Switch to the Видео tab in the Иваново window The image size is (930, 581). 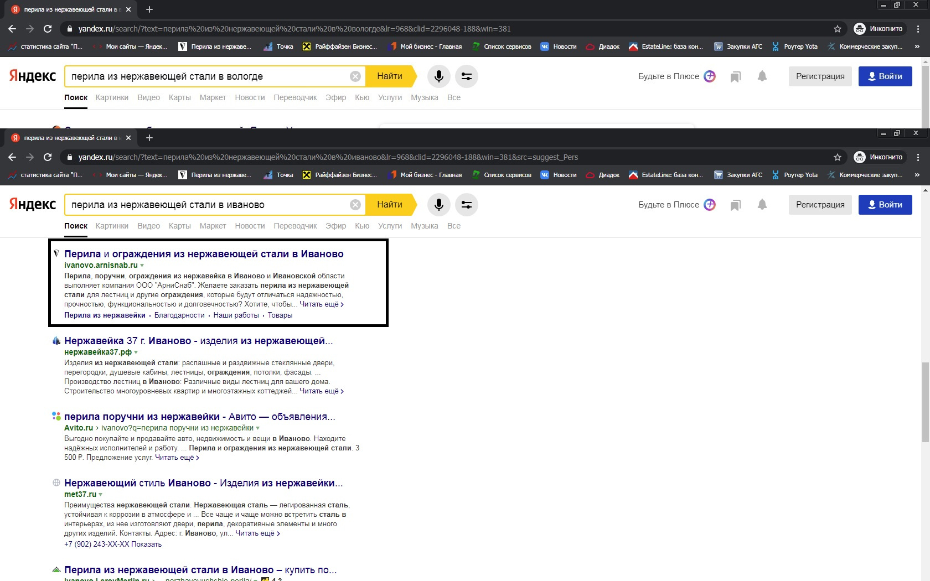[148, 226]
